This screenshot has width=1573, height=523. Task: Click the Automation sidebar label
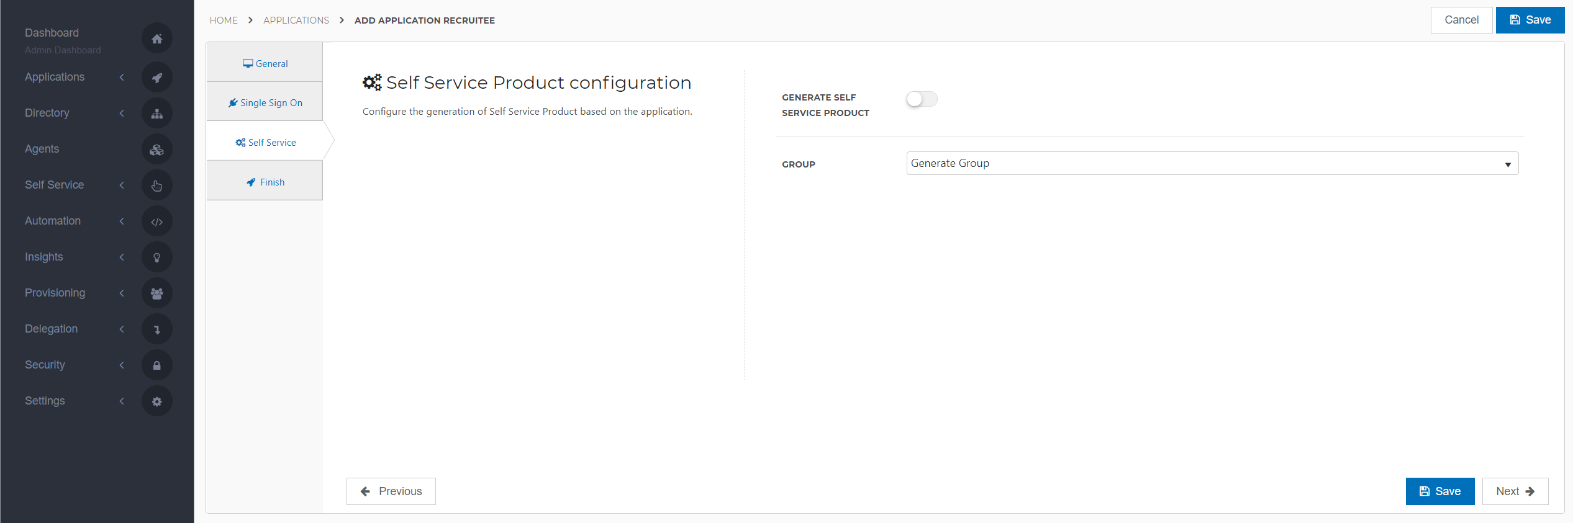pyautogui.click(x=53, y=221)
